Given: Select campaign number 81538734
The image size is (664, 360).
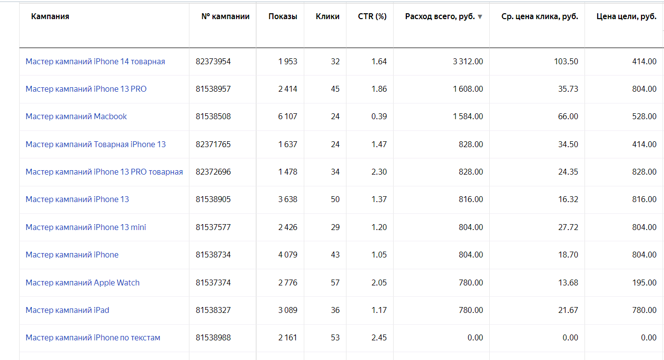Looking at the screenshot, I should click(213, 255).
